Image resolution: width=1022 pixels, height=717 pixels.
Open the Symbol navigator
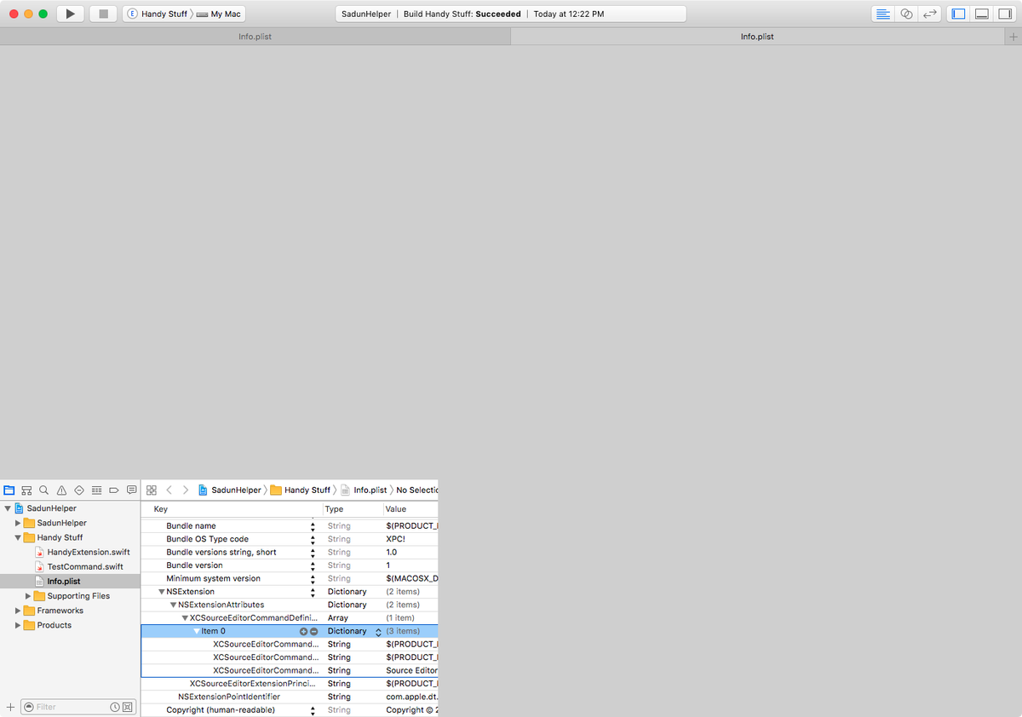click(x=26, y=490)
